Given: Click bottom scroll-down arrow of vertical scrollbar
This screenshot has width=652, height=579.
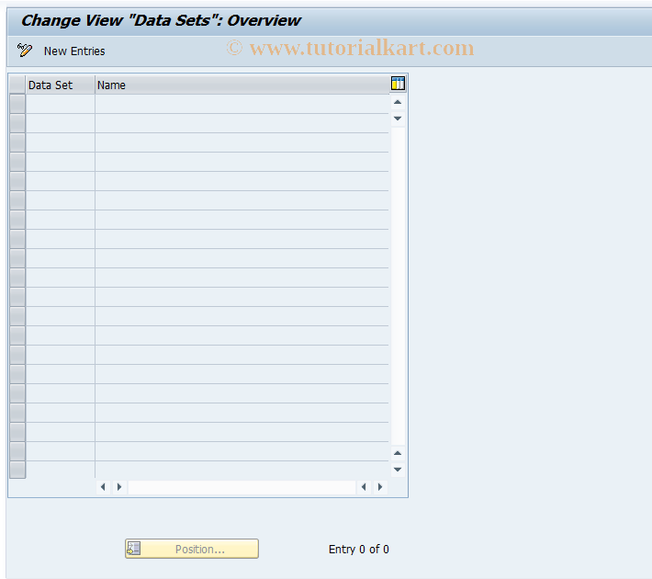Looking at the screenshot, I should [398, 470].
